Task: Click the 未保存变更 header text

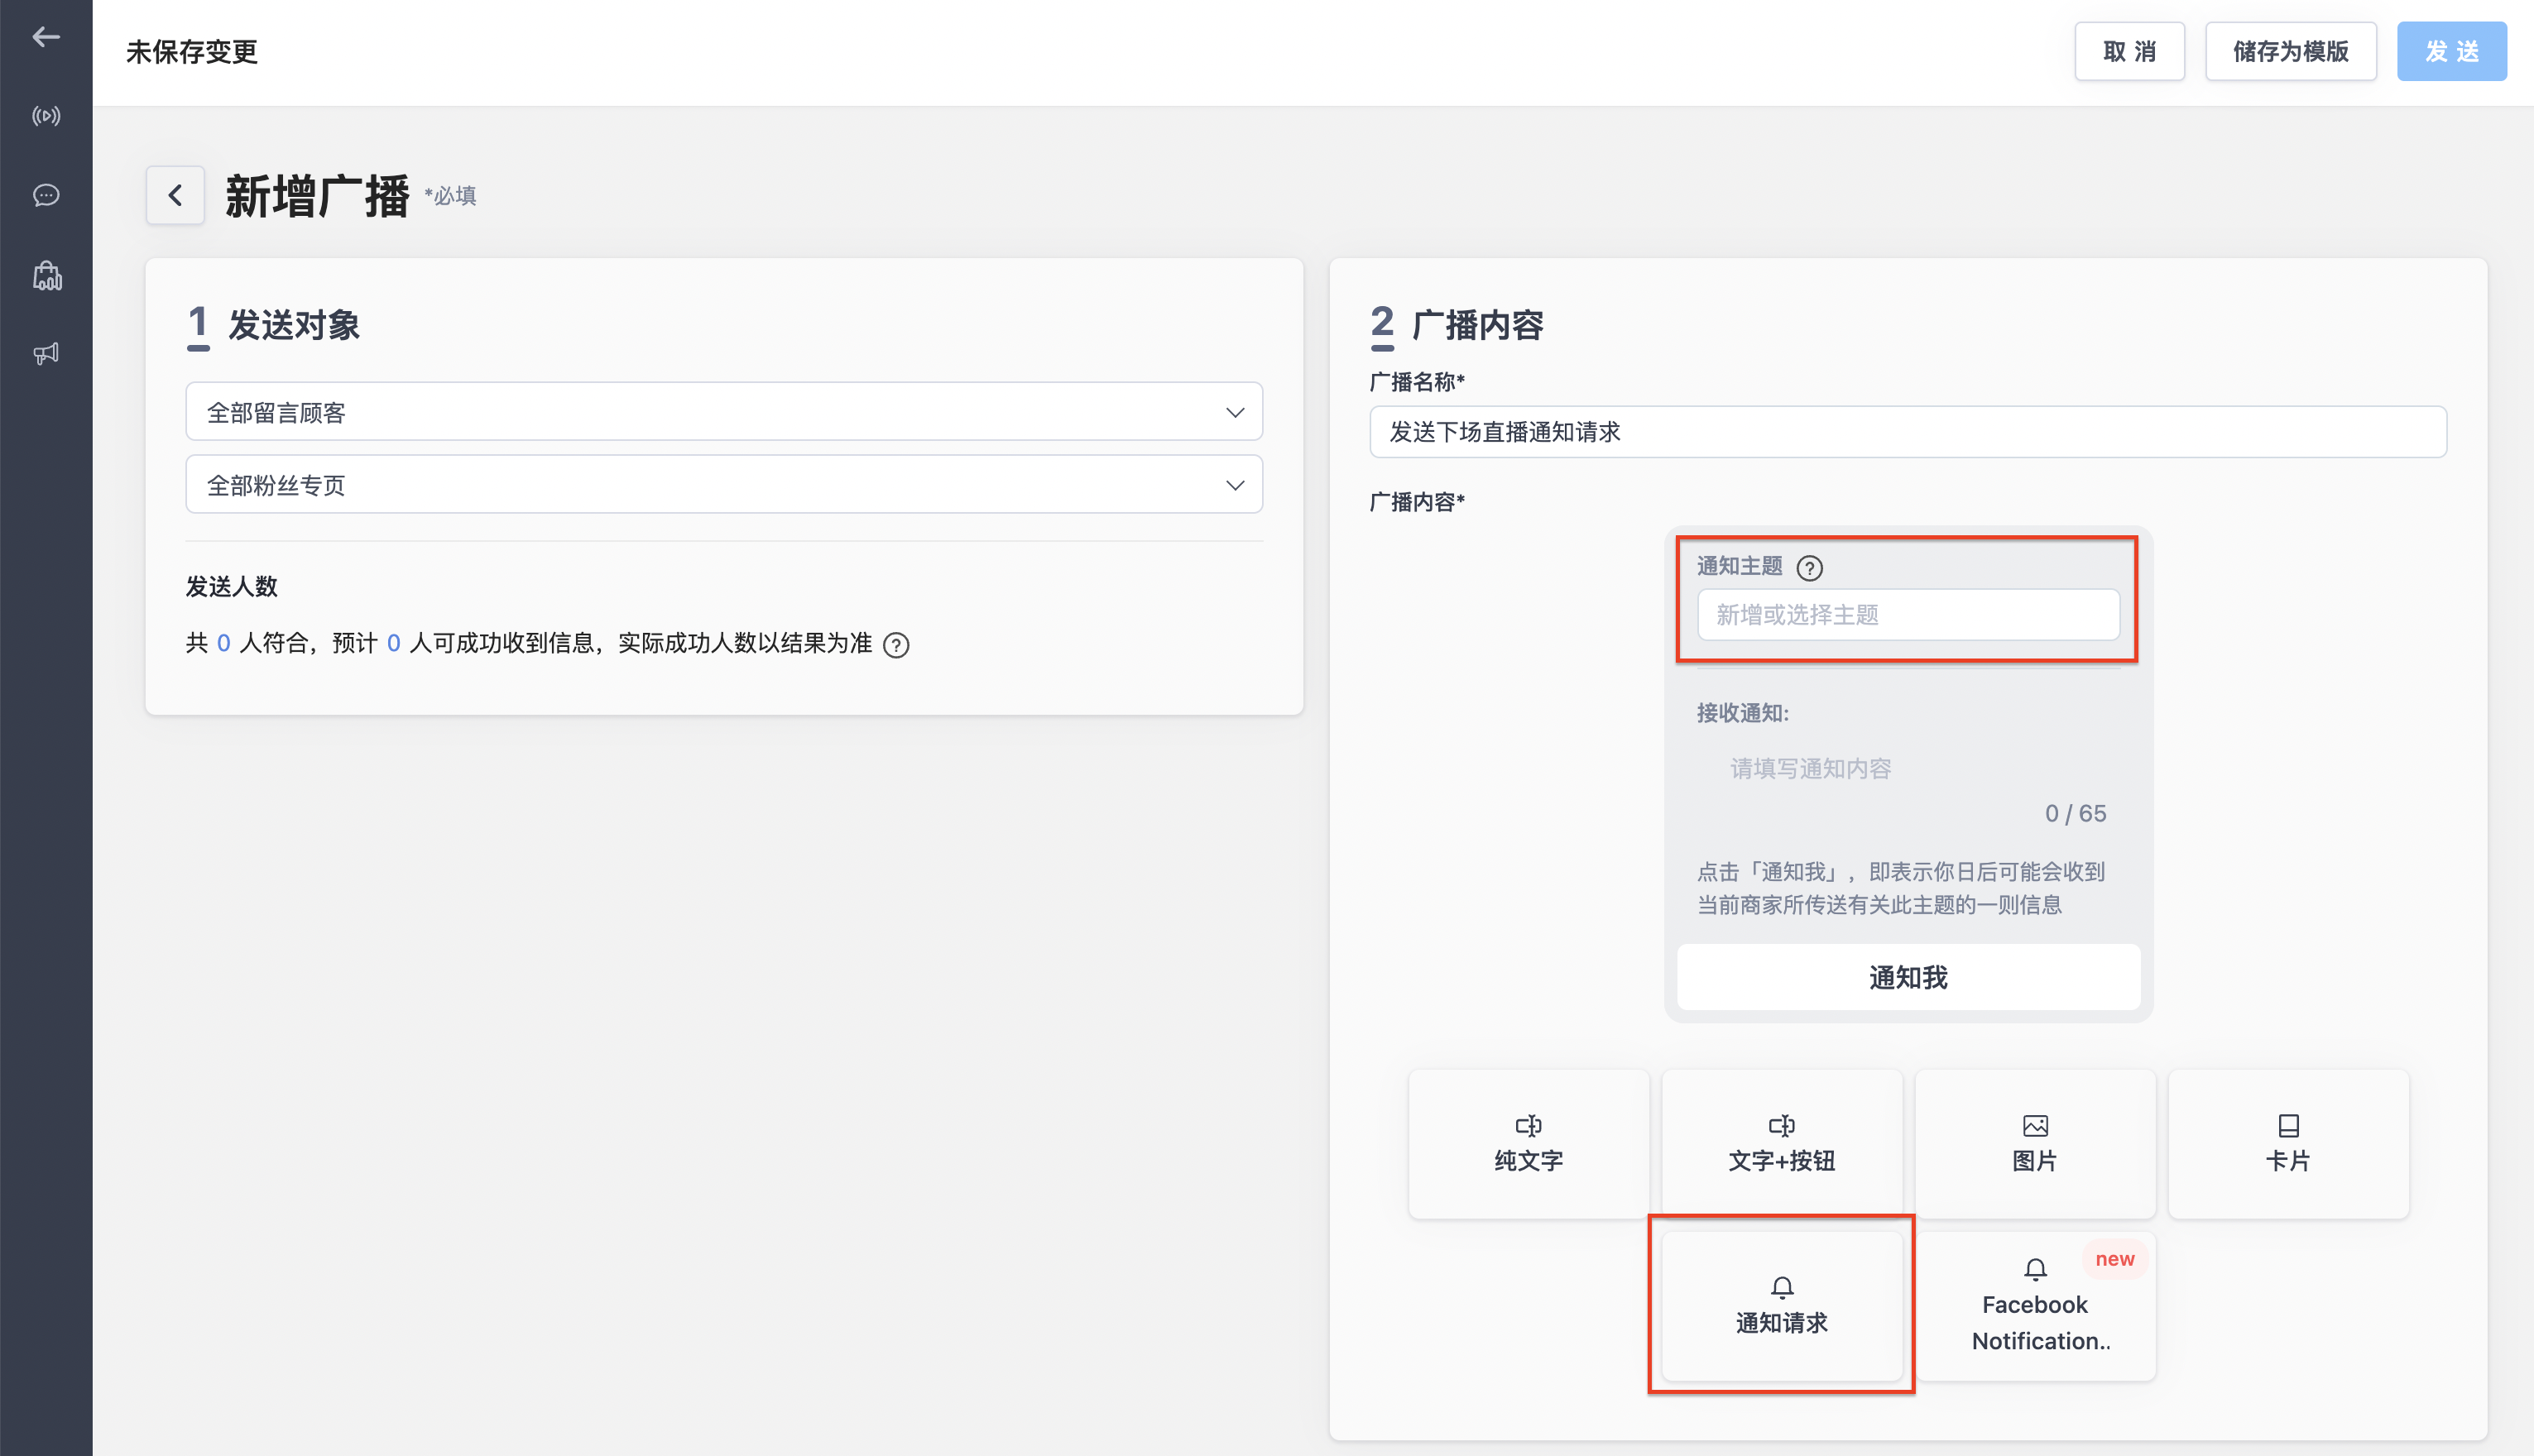Action: [x=192, y=52]
